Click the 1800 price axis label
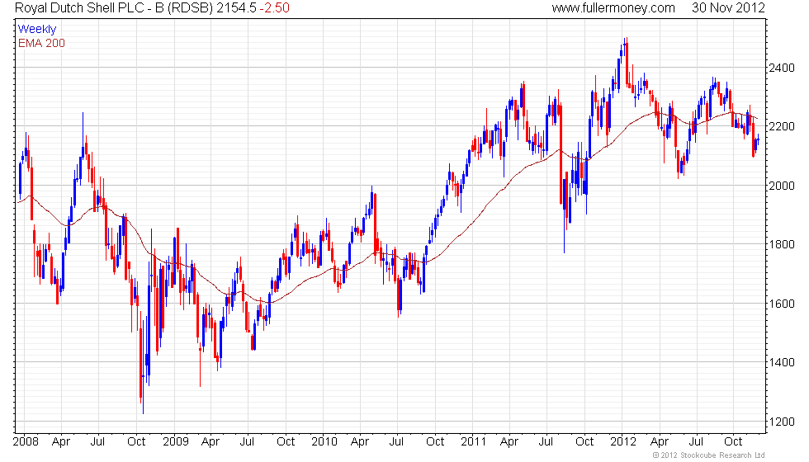809x462 pixels. (781, 244)
